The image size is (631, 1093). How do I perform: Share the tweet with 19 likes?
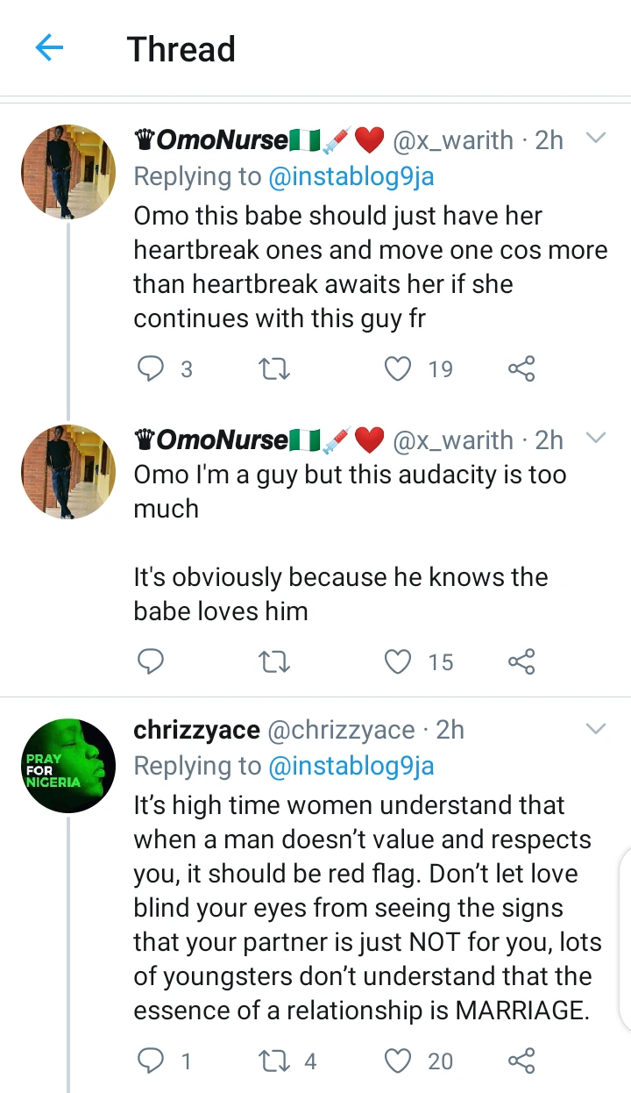click(521, 369)
